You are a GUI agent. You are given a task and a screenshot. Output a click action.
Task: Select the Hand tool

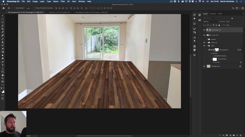(3, 75)
